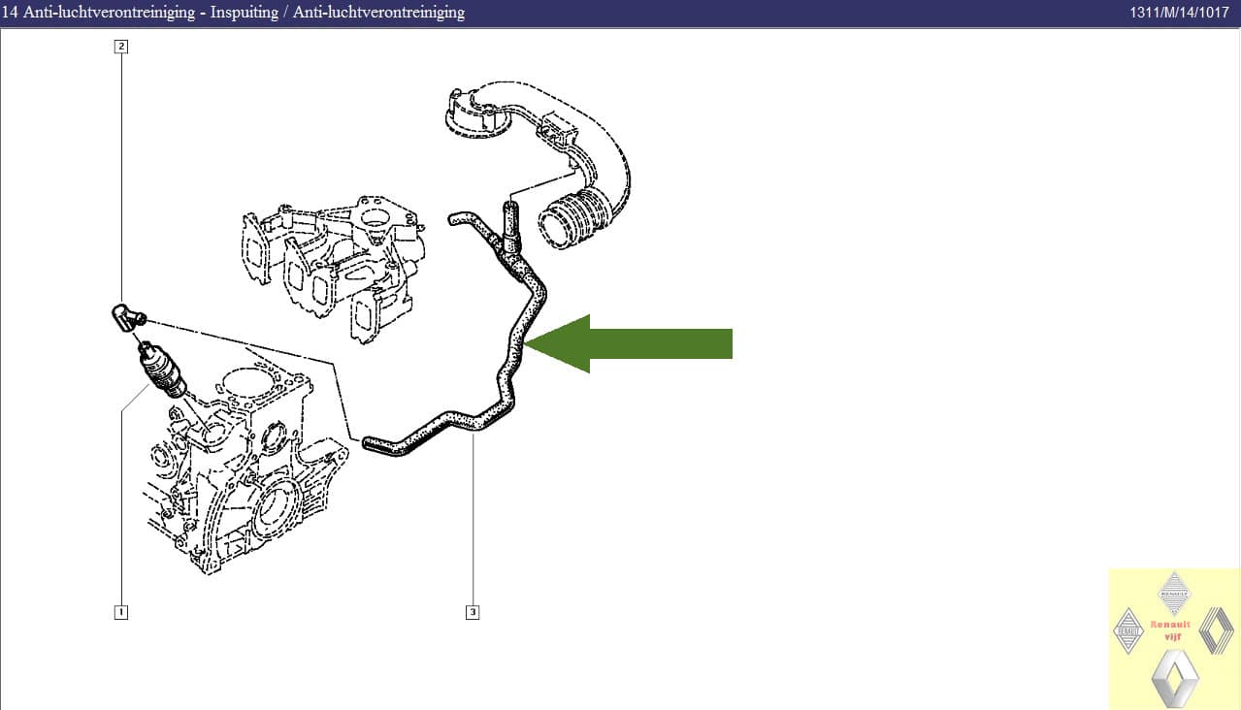Viewport: 1241px width, 710px height.
Task: Click callout number 1 box
Action: coord(120,612)
